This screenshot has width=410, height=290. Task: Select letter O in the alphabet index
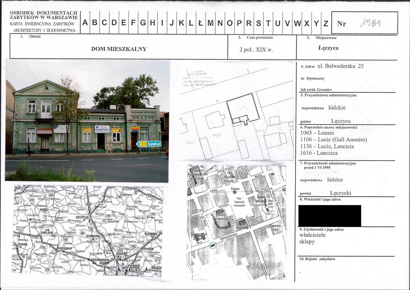tap(230, 23)
